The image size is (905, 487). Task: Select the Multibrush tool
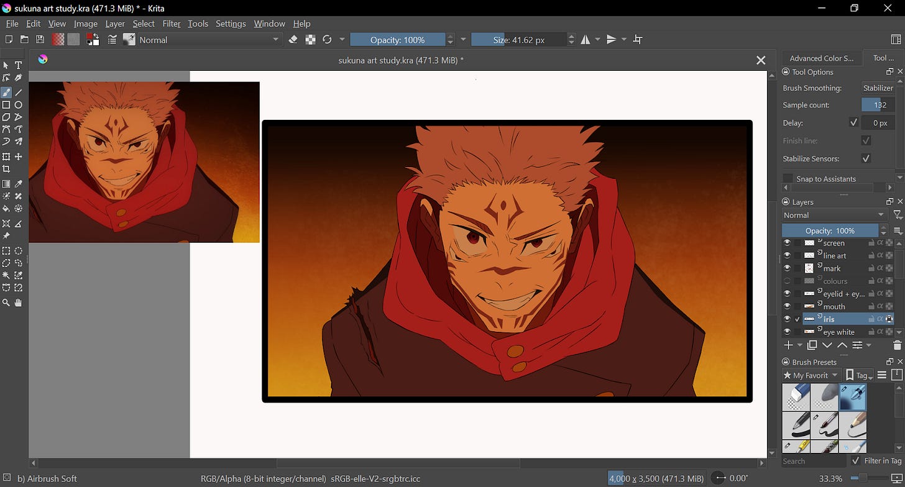point(19,142)
